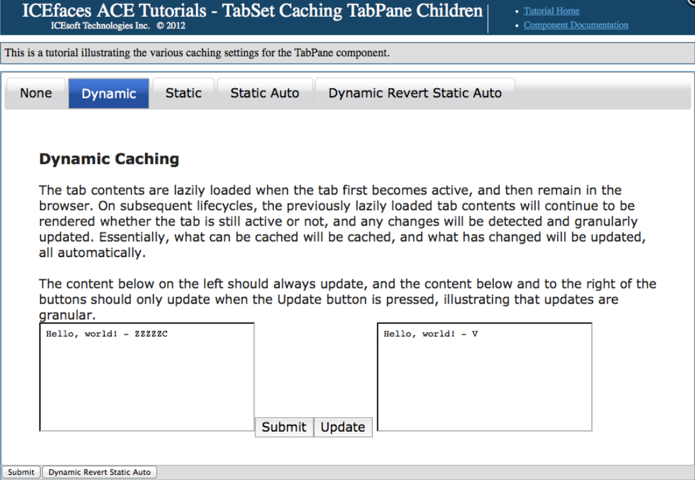The height and width of the screenshot is (480, 695).
Task: Close the page using the top-right corner icon
Action: tap(691, 2)
